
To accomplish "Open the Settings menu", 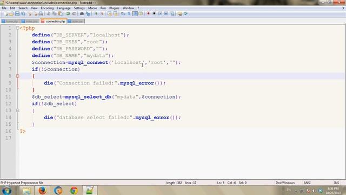I will pyautogui.click(x=79, y=8).
